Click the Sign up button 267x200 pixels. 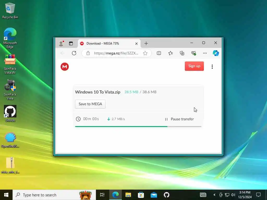(x=194, y=66)
